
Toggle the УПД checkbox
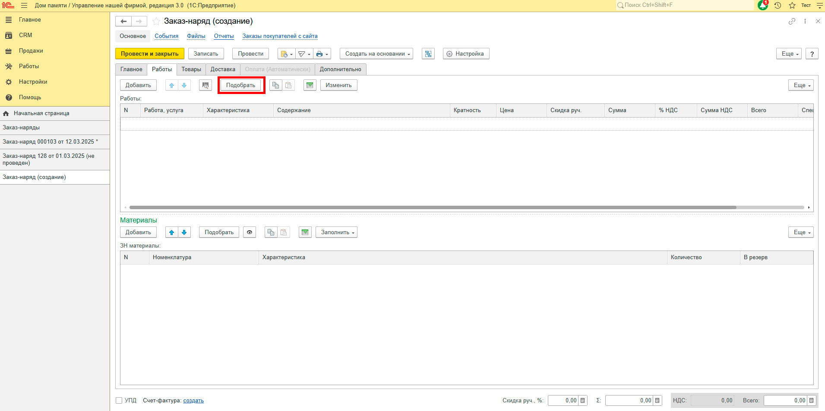pos(119,401)
